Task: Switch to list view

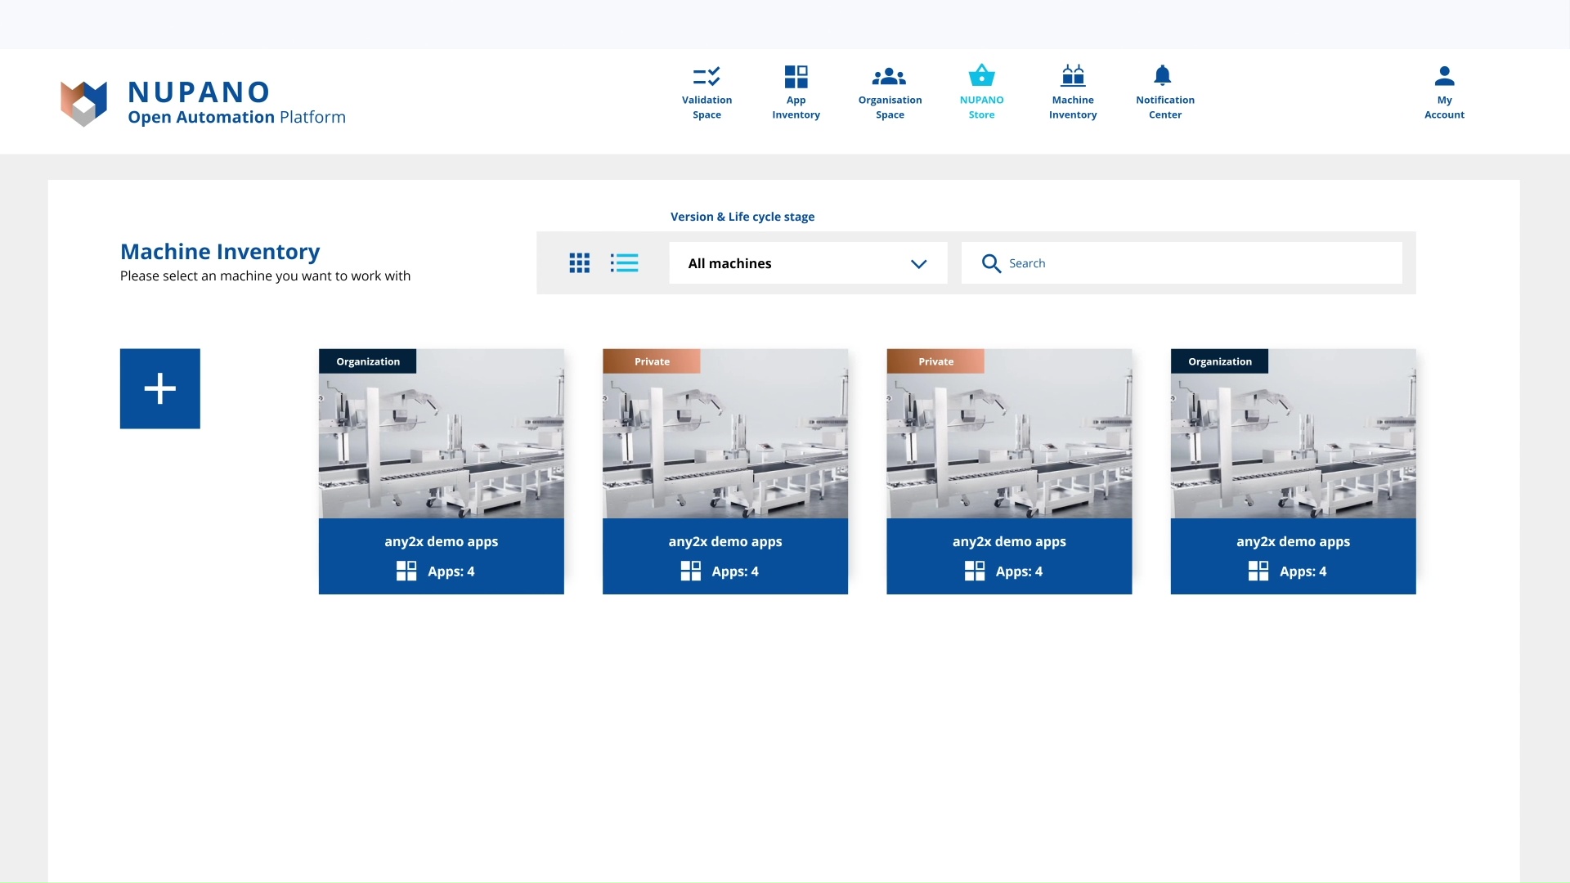Action: [x=624, y=263]
